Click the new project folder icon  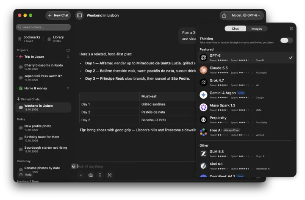[x=68, y=50]
